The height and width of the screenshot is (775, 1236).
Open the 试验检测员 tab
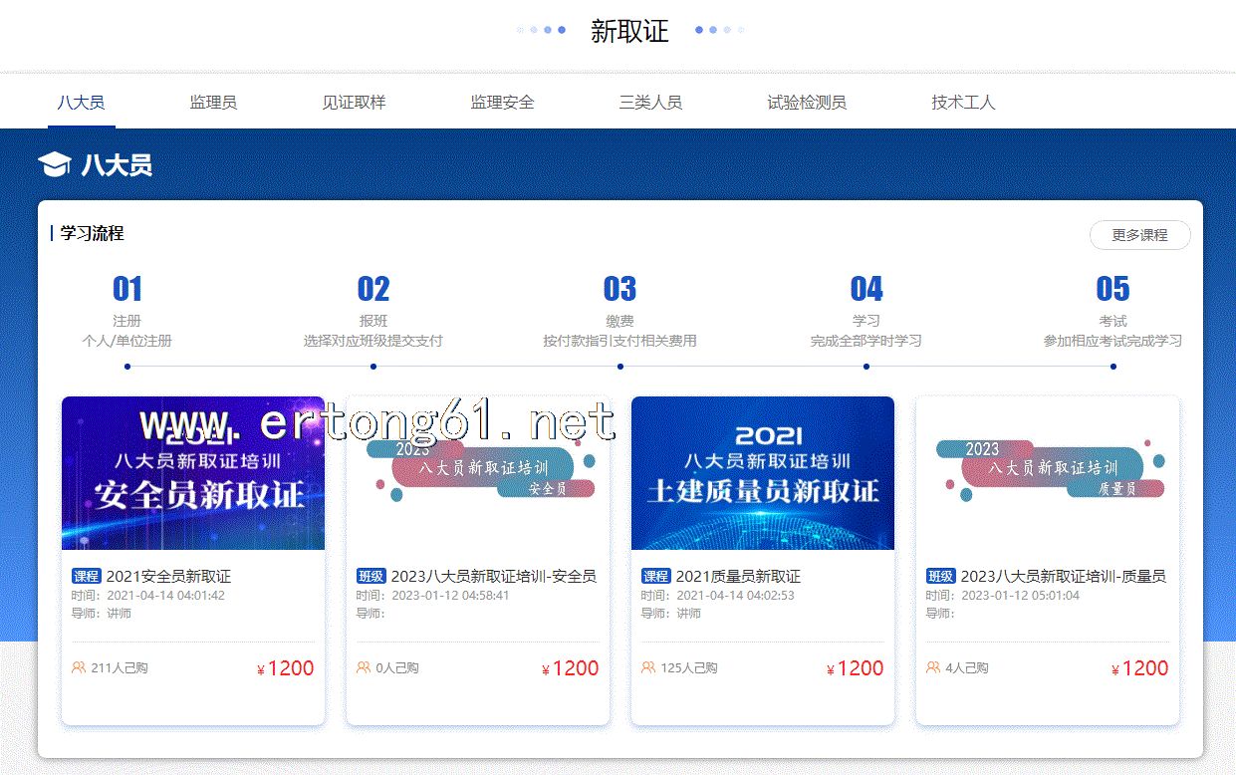[x=807, y=102]
